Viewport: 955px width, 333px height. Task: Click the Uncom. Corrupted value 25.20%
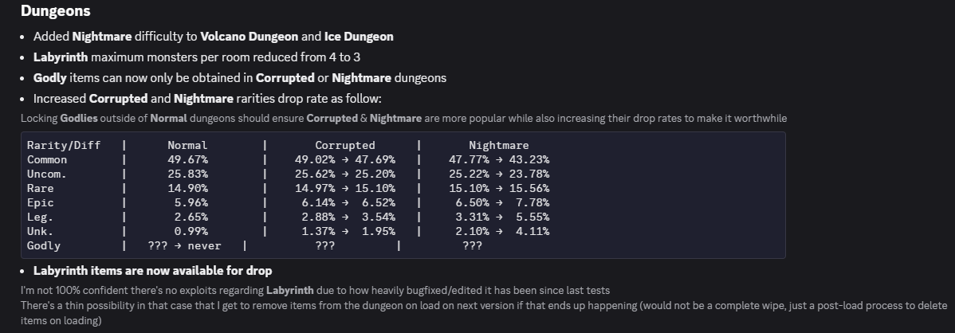378,174
